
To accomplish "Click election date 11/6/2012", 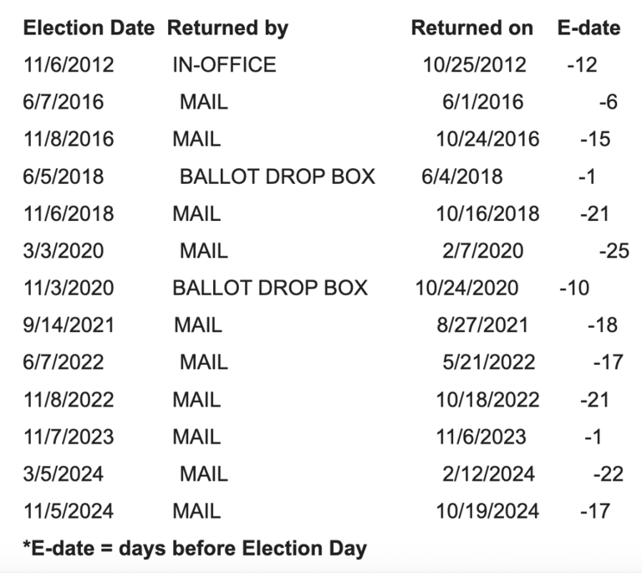I will pyautogui.click(x=69, y=64).
